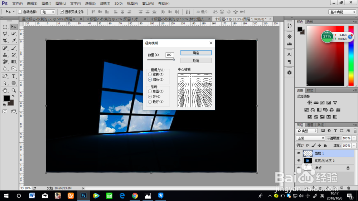
Task: Switch to the 路径 paths tab
Action: pyautogui.click(x=320, y=125)
